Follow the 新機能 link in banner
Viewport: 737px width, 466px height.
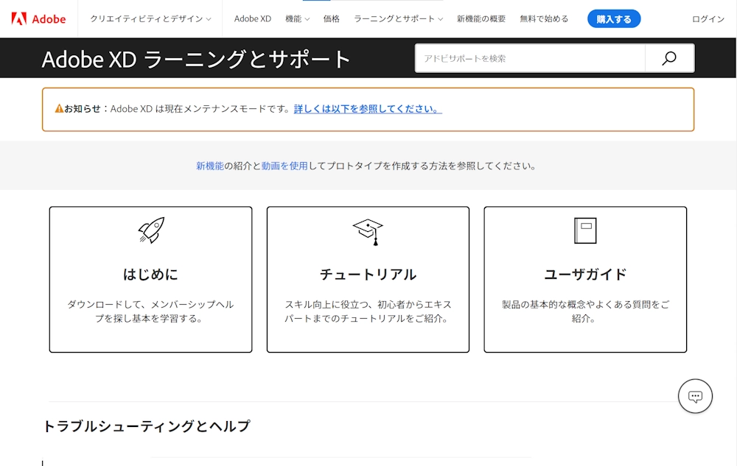coord(210,166)
